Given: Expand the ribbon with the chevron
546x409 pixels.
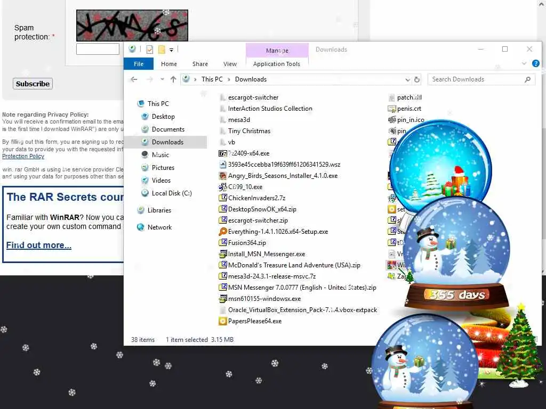Looking at the screenshot, I should coord(524,63).
